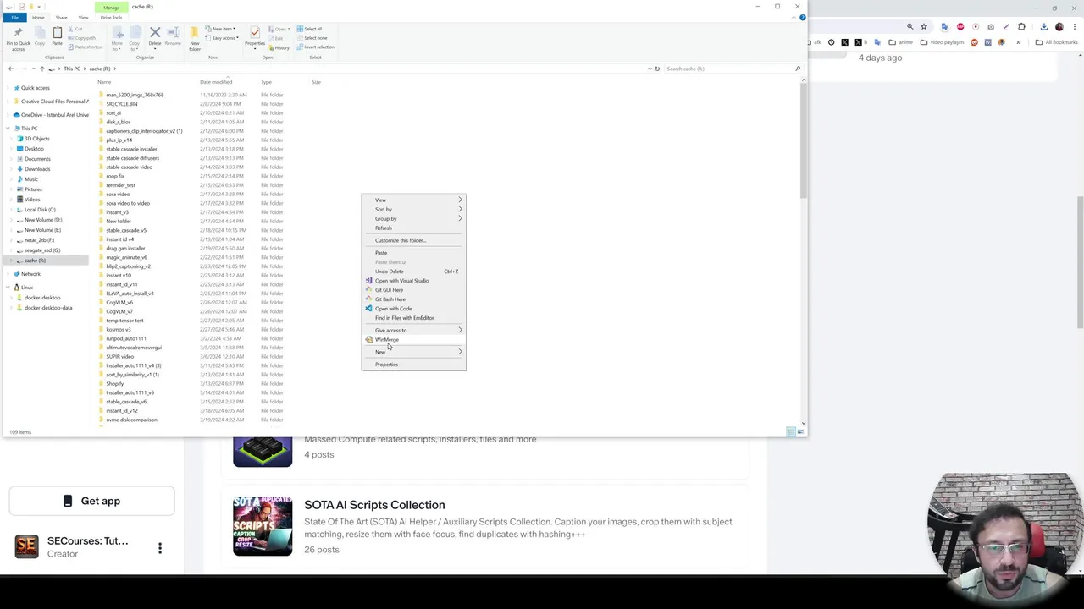Open Properties in the context menu
Image resolution: width=1084 pixels, height=609 pixels.
413,365
